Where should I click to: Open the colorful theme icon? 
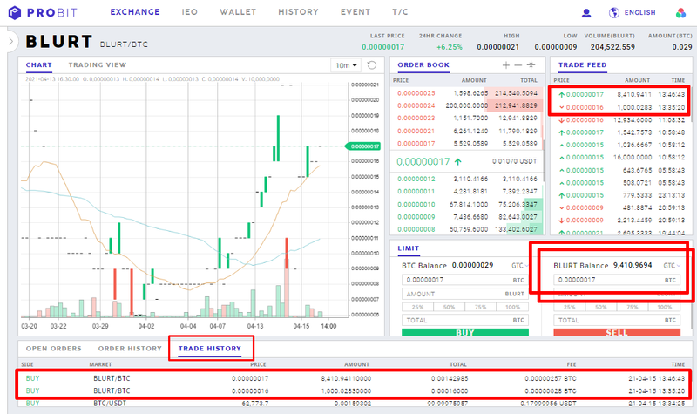[680, 13]
